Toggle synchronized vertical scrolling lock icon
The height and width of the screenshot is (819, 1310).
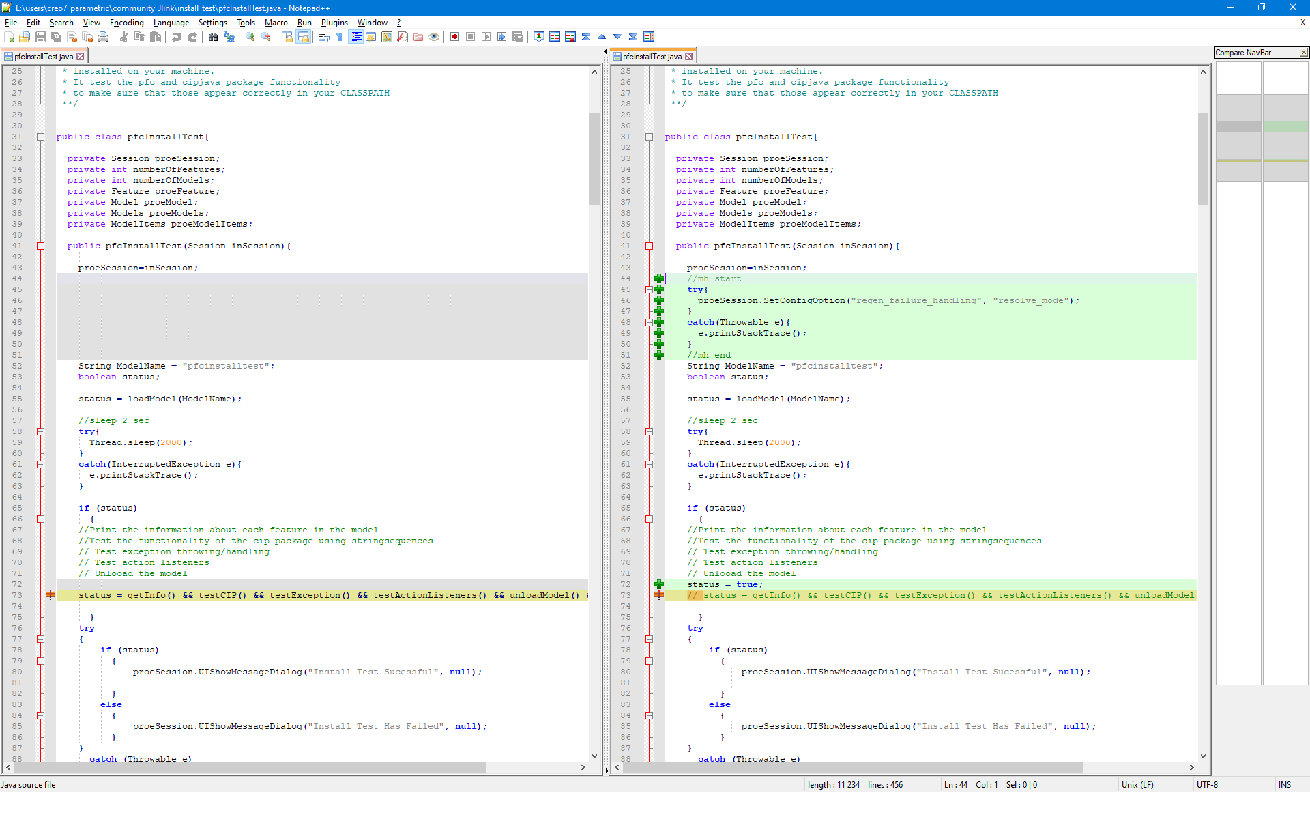click(287, 37)
